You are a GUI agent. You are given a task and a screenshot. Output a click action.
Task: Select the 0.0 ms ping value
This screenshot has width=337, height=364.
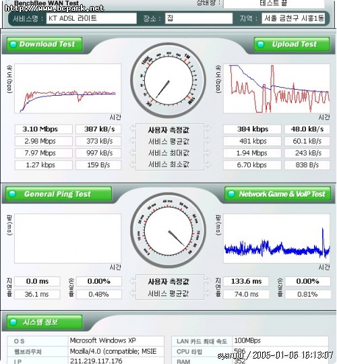(x=37, y=281)
